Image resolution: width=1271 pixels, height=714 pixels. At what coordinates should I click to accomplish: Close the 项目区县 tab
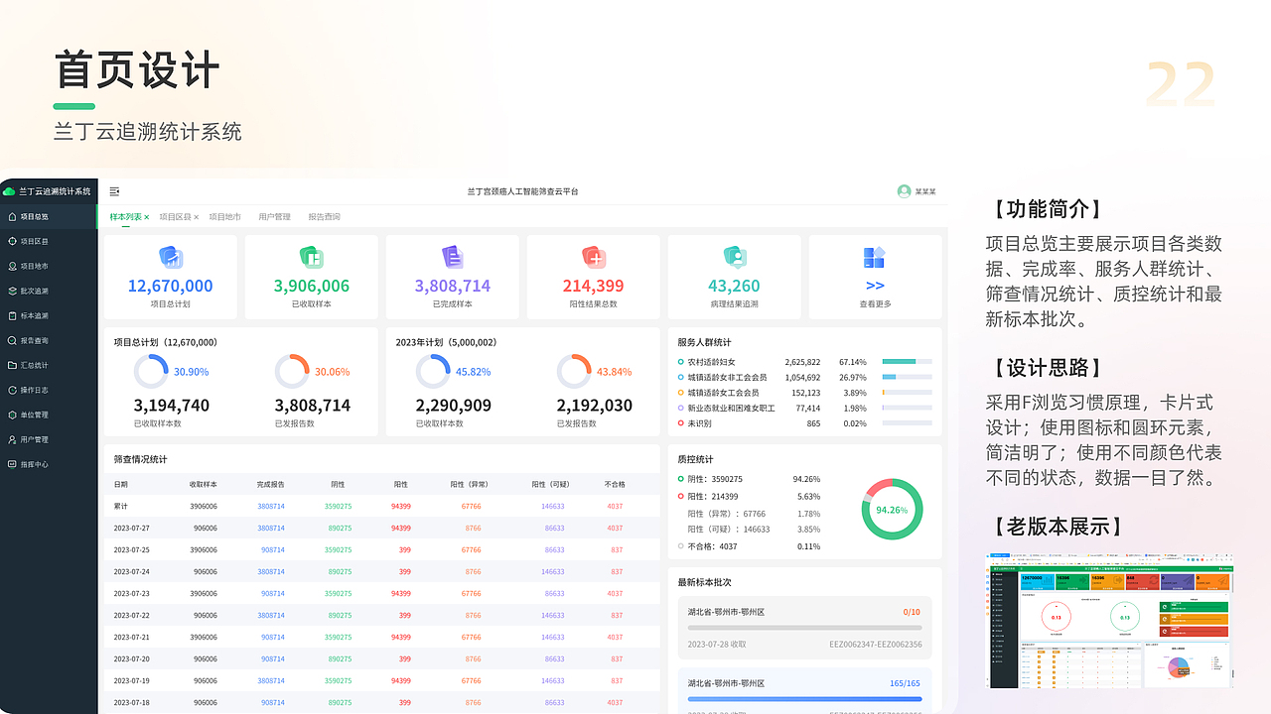point(197,217)
